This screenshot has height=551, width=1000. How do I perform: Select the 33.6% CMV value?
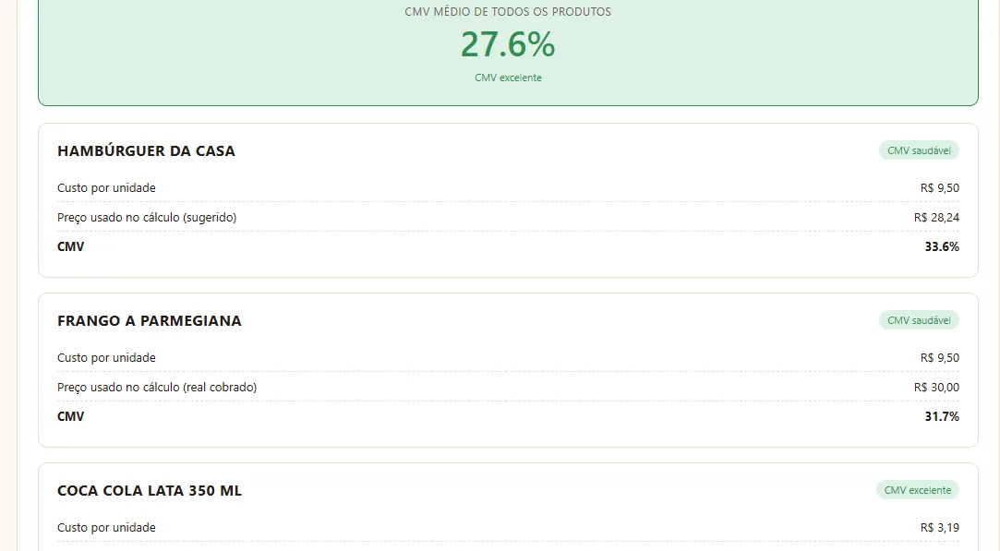pyautogui.click(x=942, y=246)
